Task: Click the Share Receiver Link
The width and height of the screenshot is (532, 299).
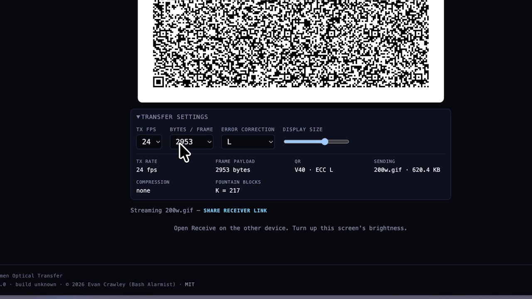Action: 235,211
